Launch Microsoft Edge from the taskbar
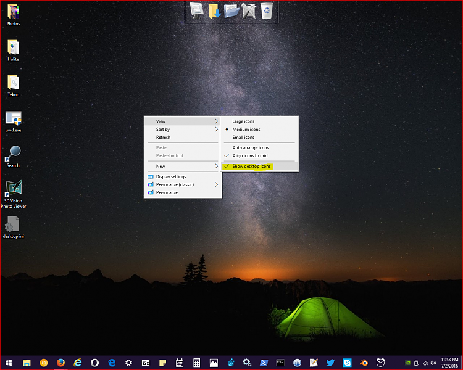Screen dimensions: 463x370 pos(112,363)
